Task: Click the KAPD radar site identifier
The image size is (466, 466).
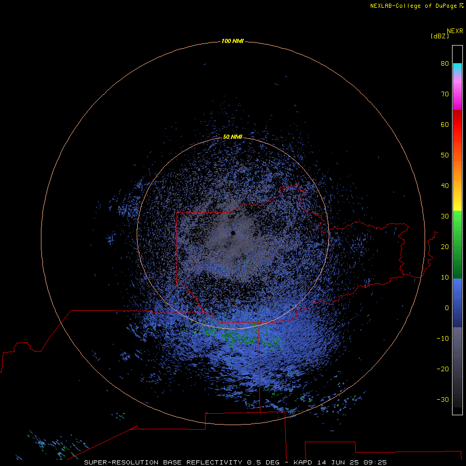Action: tap(303, 462)
